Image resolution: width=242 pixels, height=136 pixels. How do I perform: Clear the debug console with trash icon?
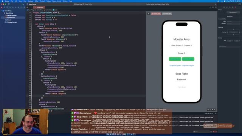pos(211,131)
